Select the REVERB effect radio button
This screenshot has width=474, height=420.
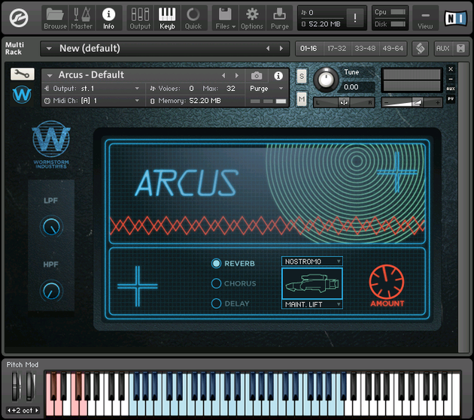point(216,263)
